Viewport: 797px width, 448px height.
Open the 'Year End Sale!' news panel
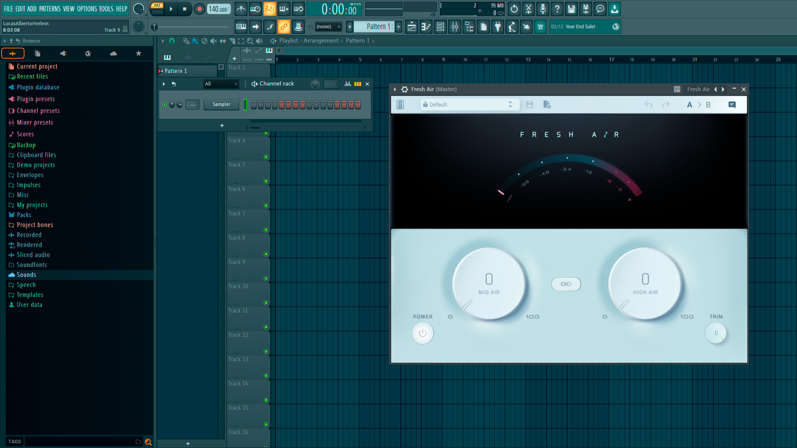(x=585, y=26)
